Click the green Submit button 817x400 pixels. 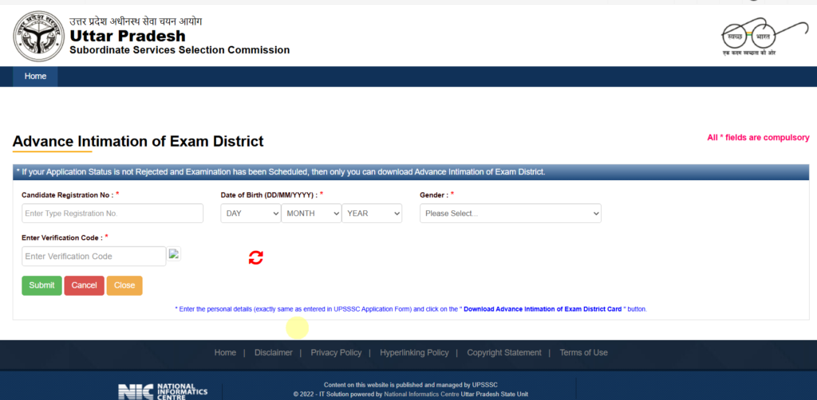(x=41, y=285)
